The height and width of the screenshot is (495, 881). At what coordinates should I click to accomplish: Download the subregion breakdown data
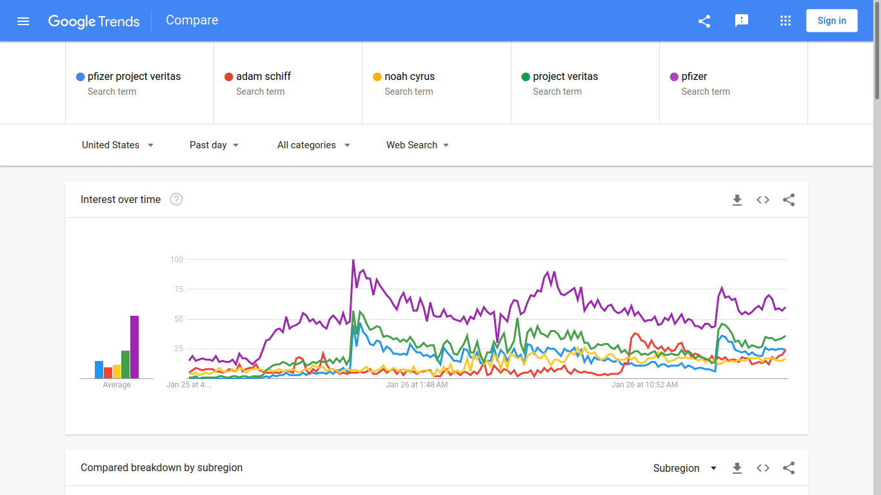click(x=737, y=468)
